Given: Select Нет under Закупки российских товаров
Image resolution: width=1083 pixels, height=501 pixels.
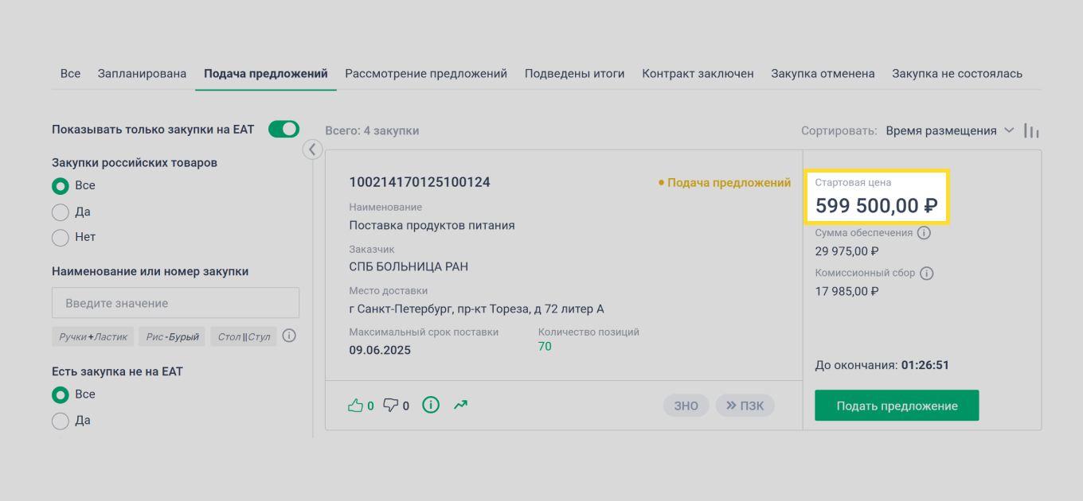Looking at the screenshot, I should [60, 237].
